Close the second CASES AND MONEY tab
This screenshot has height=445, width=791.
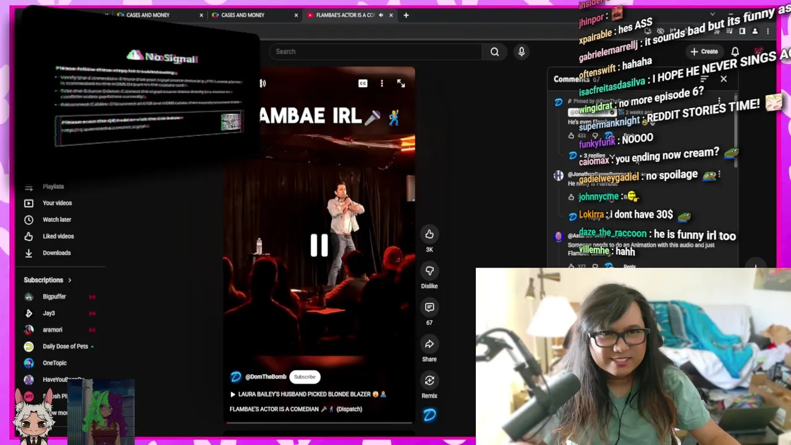[296, 15]
